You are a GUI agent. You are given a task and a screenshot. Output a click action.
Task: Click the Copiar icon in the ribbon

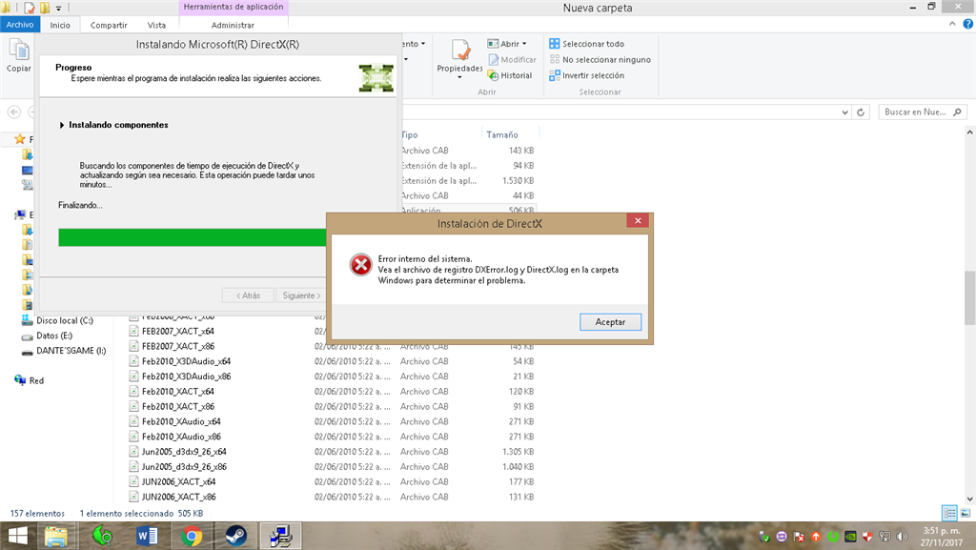[19, 50]
